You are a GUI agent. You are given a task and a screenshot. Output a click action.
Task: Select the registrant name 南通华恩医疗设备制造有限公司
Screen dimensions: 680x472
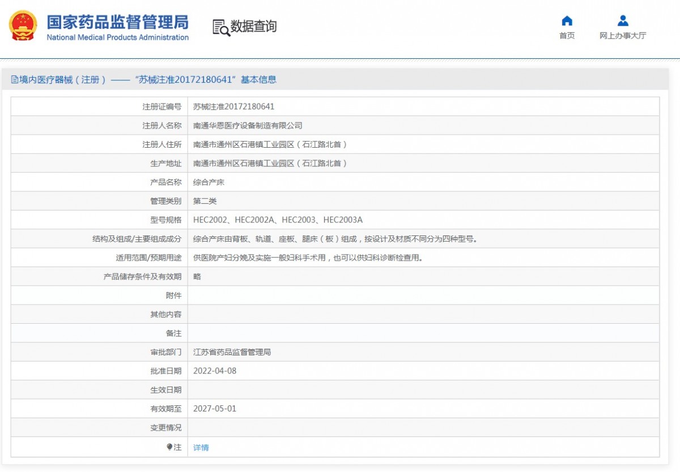click(248, 126)
